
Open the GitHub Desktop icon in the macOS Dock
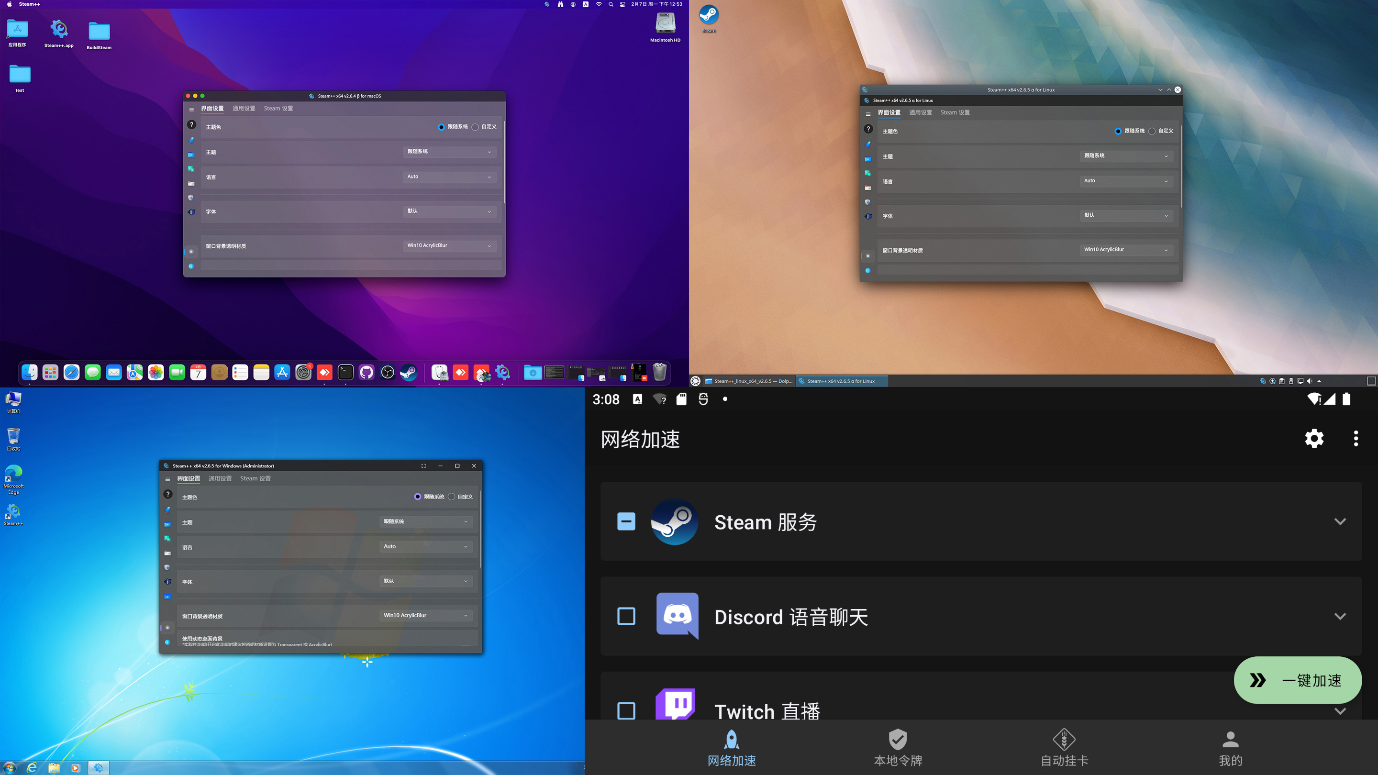[367, 372]
